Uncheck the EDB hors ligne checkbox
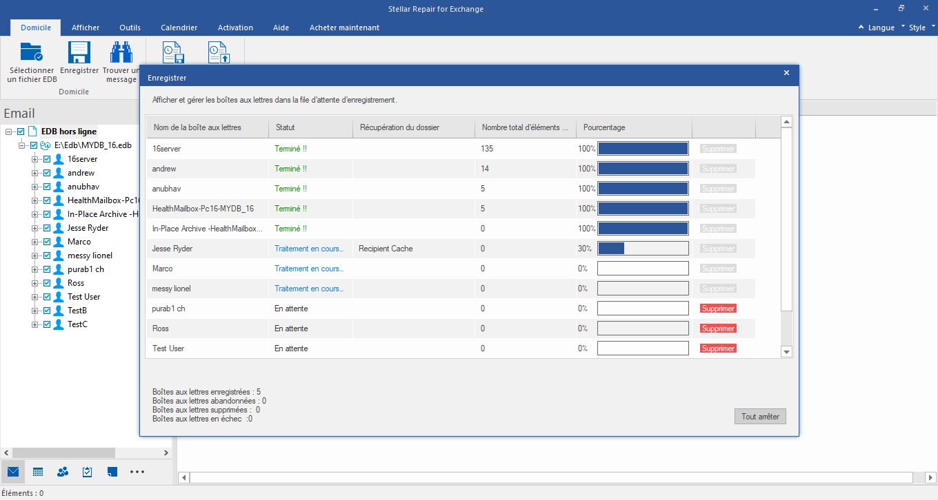This screenshot has height=500, width=938. pos(21,132)
